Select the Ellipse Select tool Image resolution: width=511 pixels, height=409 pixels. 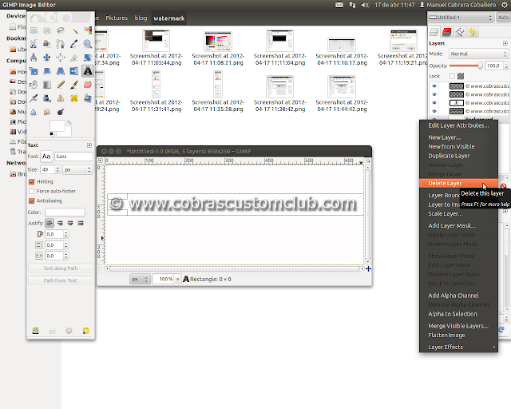47,30
